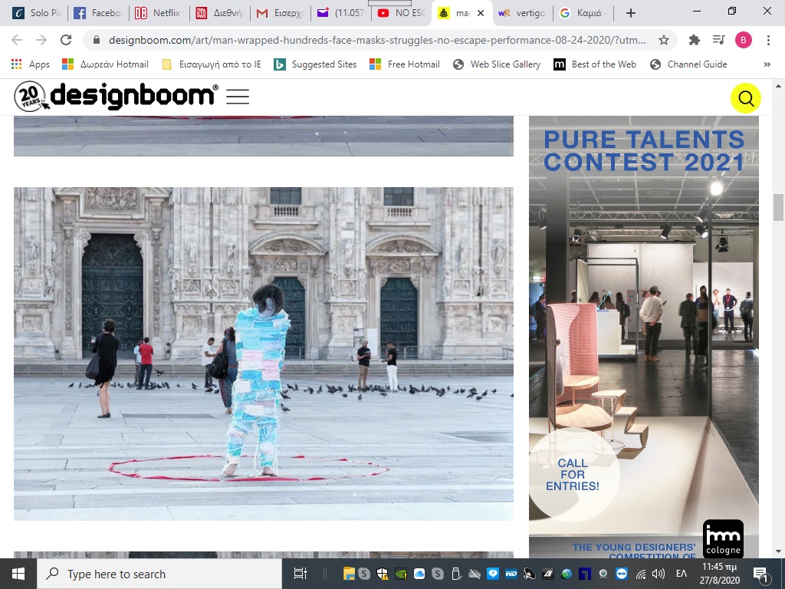Click the yellow search icon

tap(745, 98)
